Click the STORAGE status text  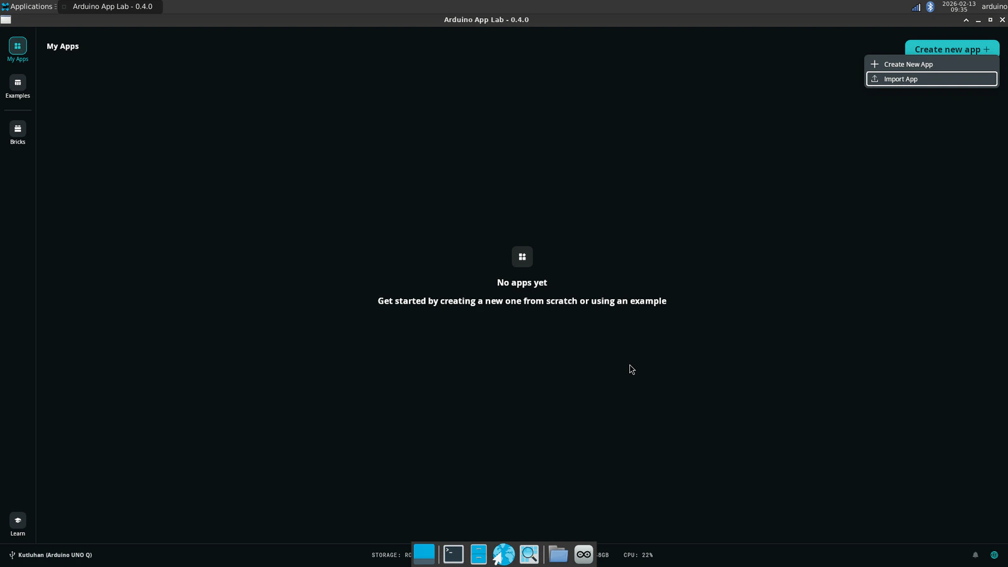pyautogui.click(x=391, y=555)
